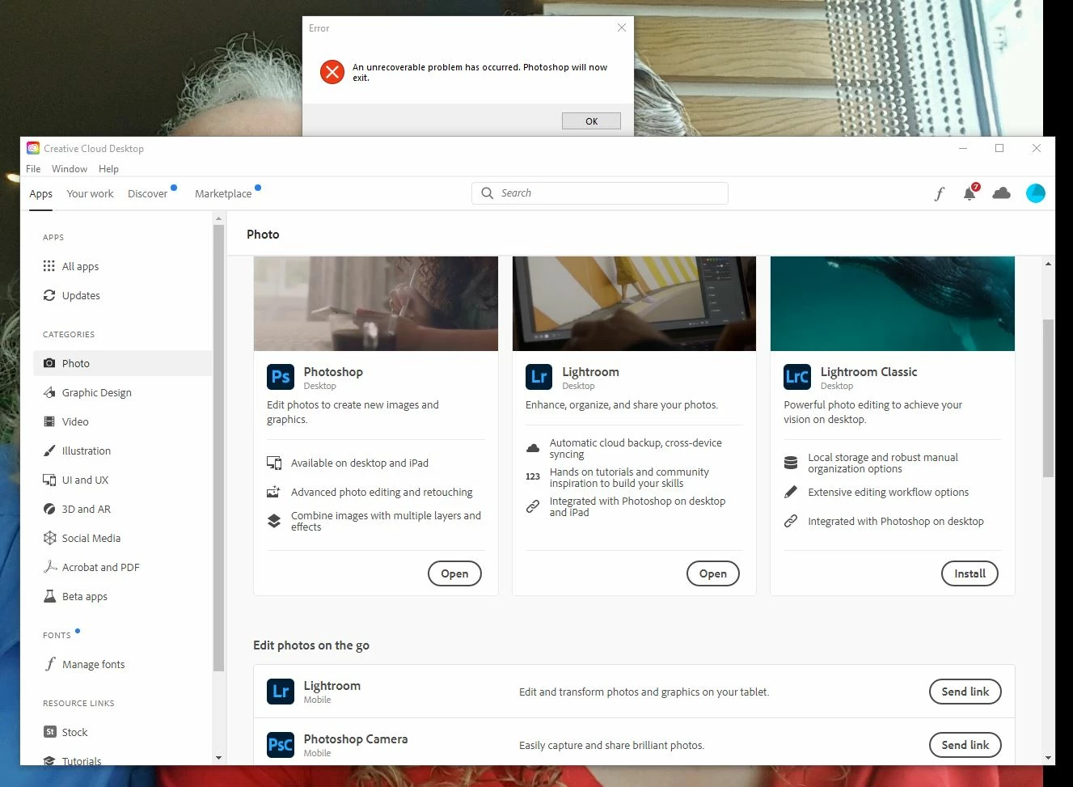Click the main content scrollbar up arrow
Viewport: 1073px width, 787px height.
pyautogui.click(x=1049, y=264)
